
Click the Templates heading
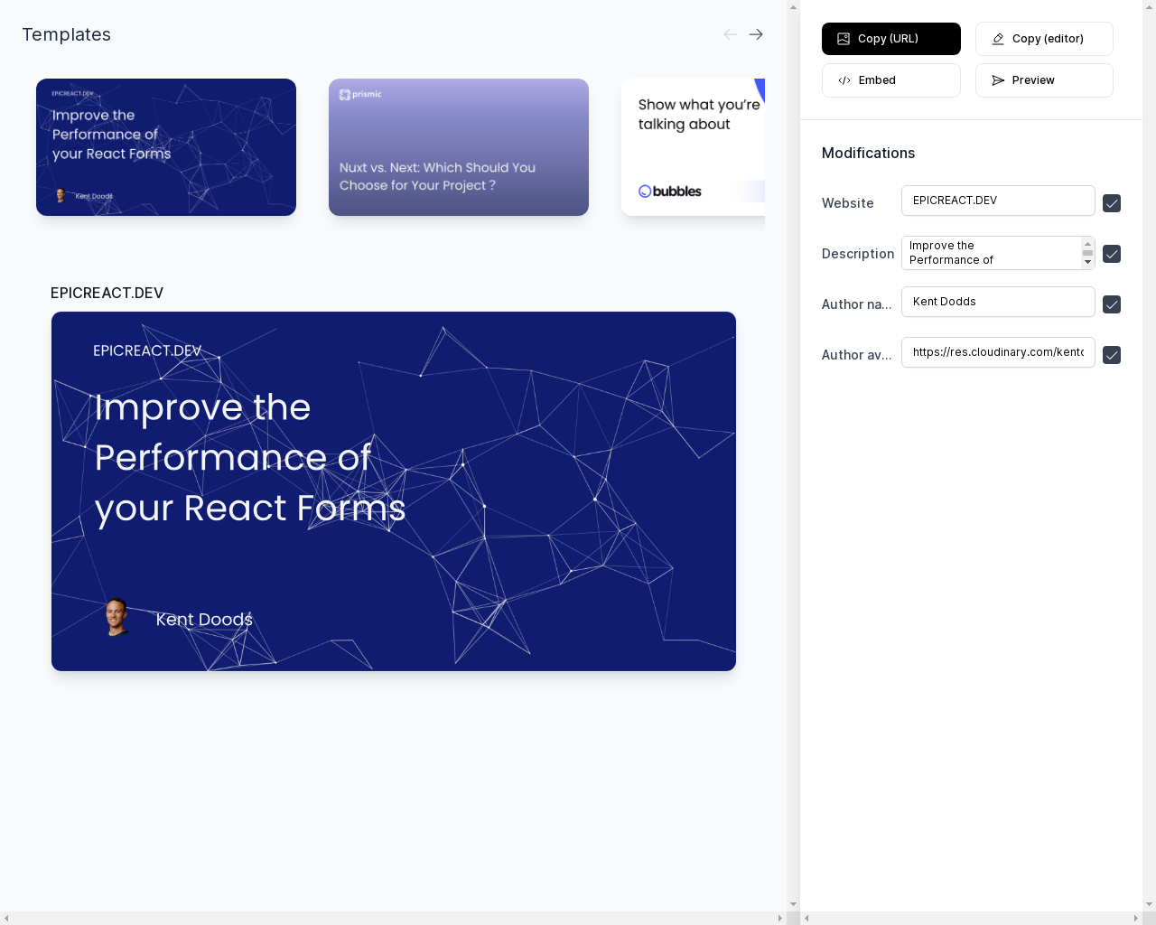(66, 34)
